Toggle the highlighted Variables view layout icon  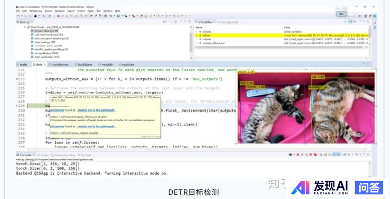pos(350,22)
